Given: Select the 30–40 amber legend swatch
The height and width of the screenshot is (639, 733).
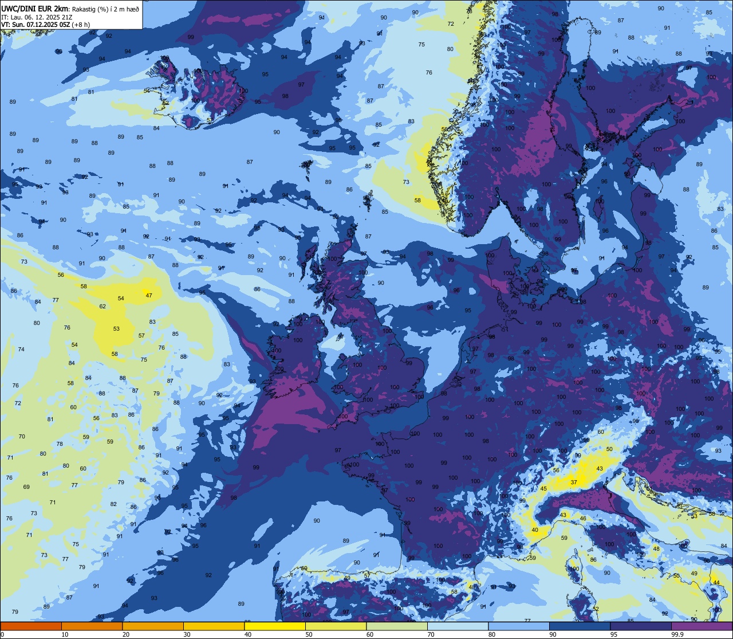Looking at the screenshot, I should (214, 626).
